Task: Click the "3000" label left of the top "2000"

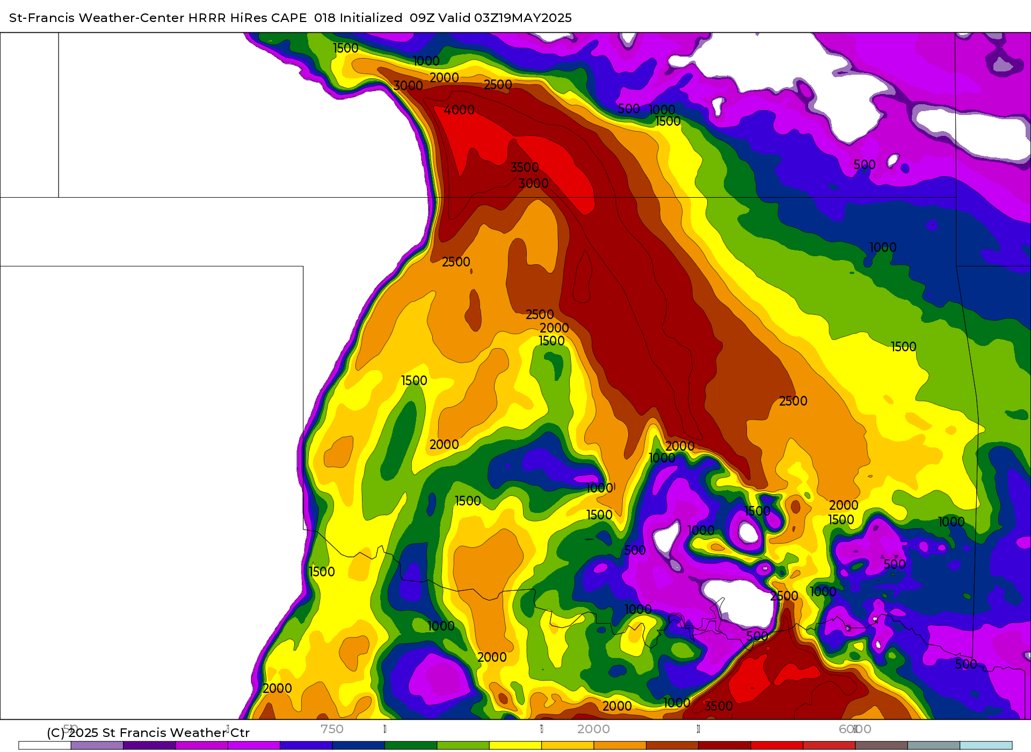Action: (x=408, y=86)
